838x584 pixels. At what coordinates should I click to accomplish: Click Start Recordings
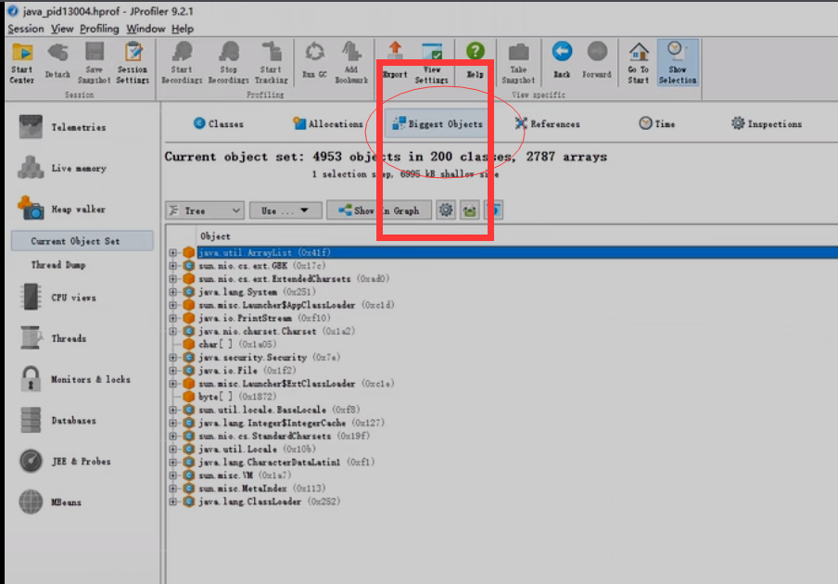coord(182,63)
